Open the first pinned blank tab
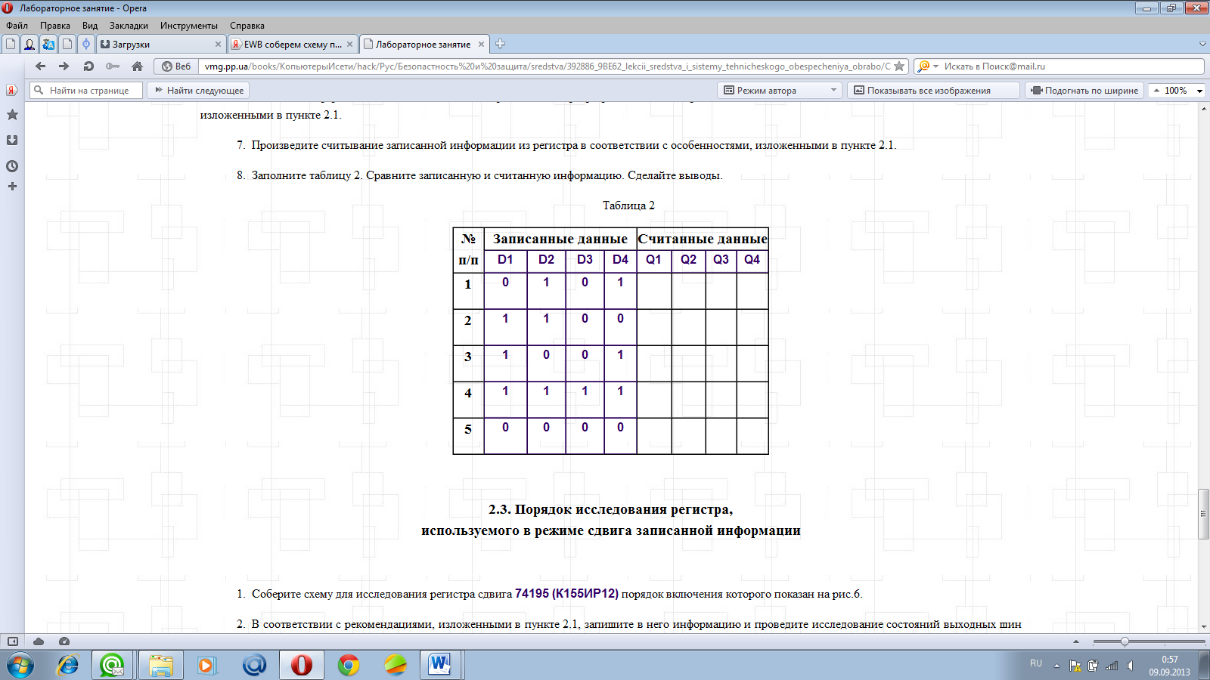Image resolution: width=1210 pixels, height=680 pixels. coord(11,44)
